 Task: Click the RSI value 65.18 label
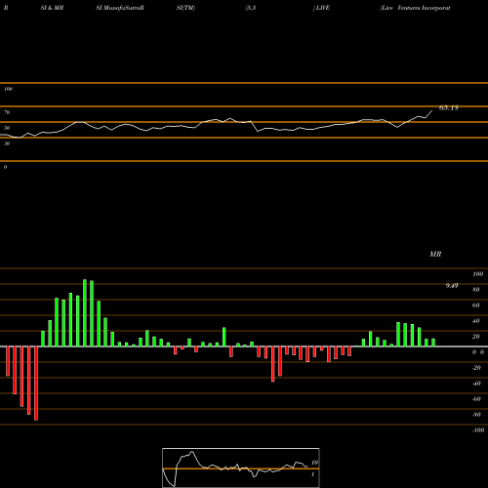click(x=449, y=107)
